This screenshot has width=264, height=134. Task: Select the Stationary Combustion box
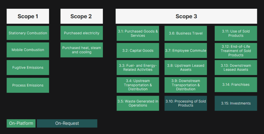pyautogui.click(x=28, y=33)
